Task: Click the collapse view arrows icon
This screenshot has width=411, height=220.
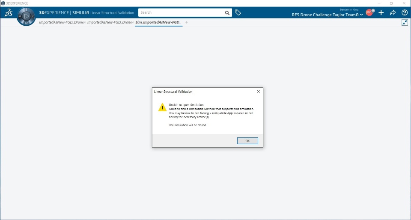Action: (x=405, y=23)
